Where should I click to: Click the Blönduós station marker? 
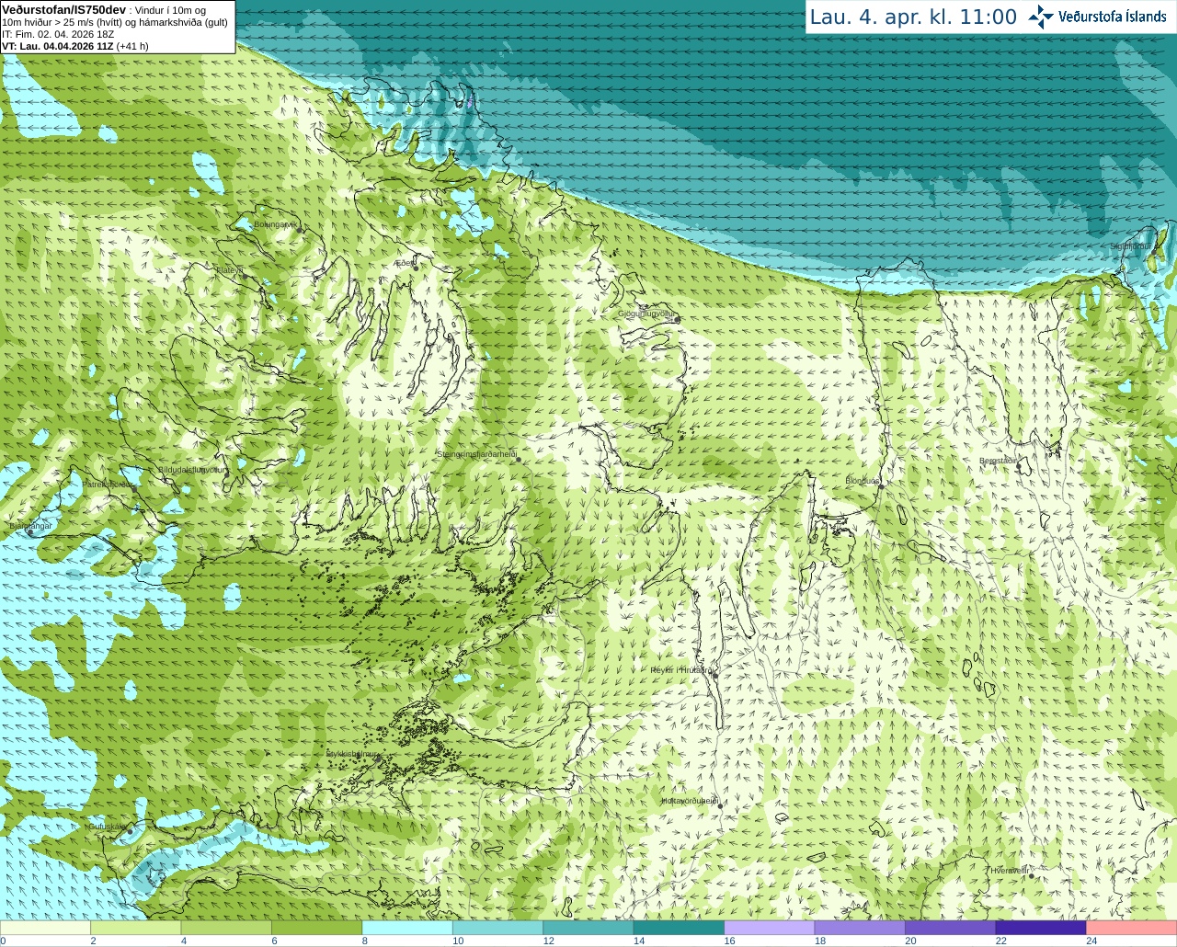point(880,486)
